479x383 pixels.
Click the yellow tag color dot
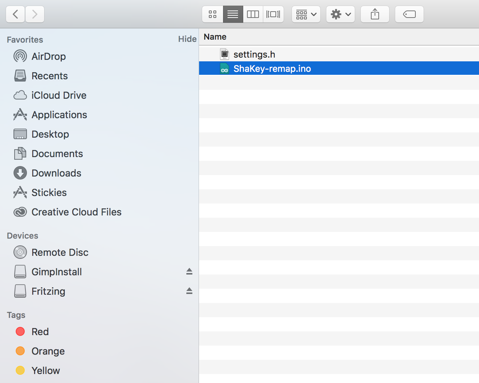pos(20,370)
